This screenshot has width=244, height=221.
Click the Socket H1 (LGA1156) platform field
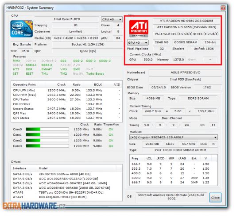(x=88, y=44)
